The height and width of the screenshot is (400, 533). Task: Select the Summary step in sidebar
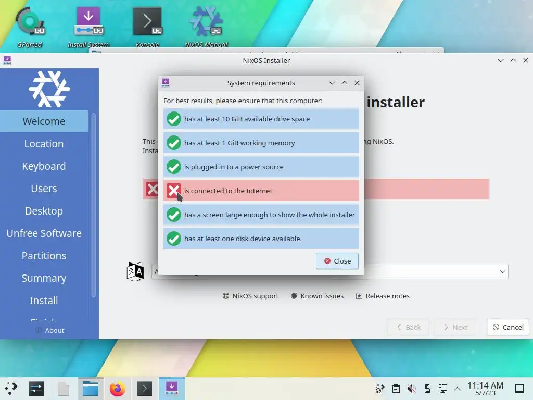(x=44, y=278)
